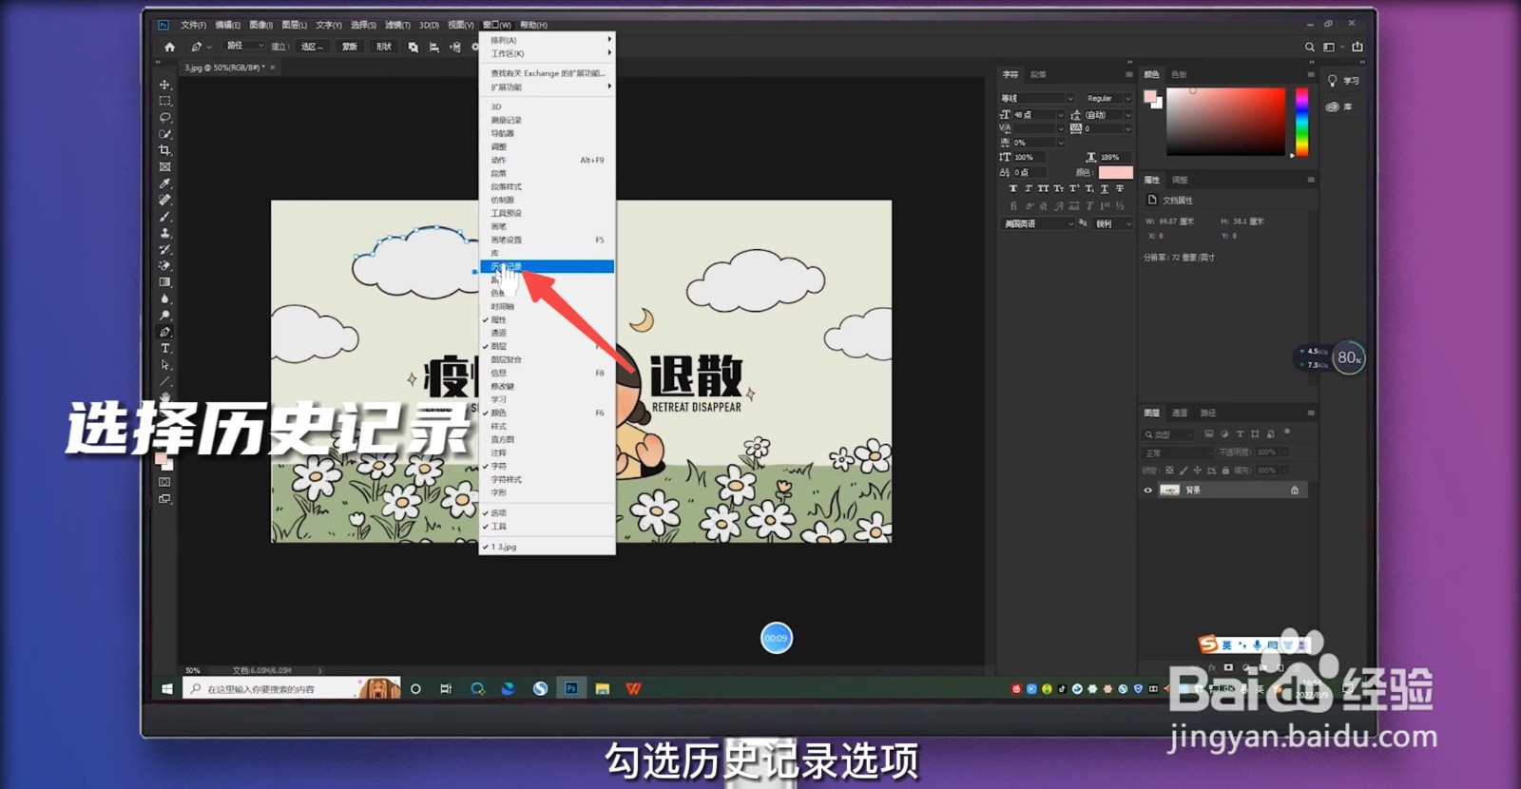This screenshot has height=789, width=1521.
Task: Toggle checked 工具 entry in Window menu
Action: (x=547, y=526)
